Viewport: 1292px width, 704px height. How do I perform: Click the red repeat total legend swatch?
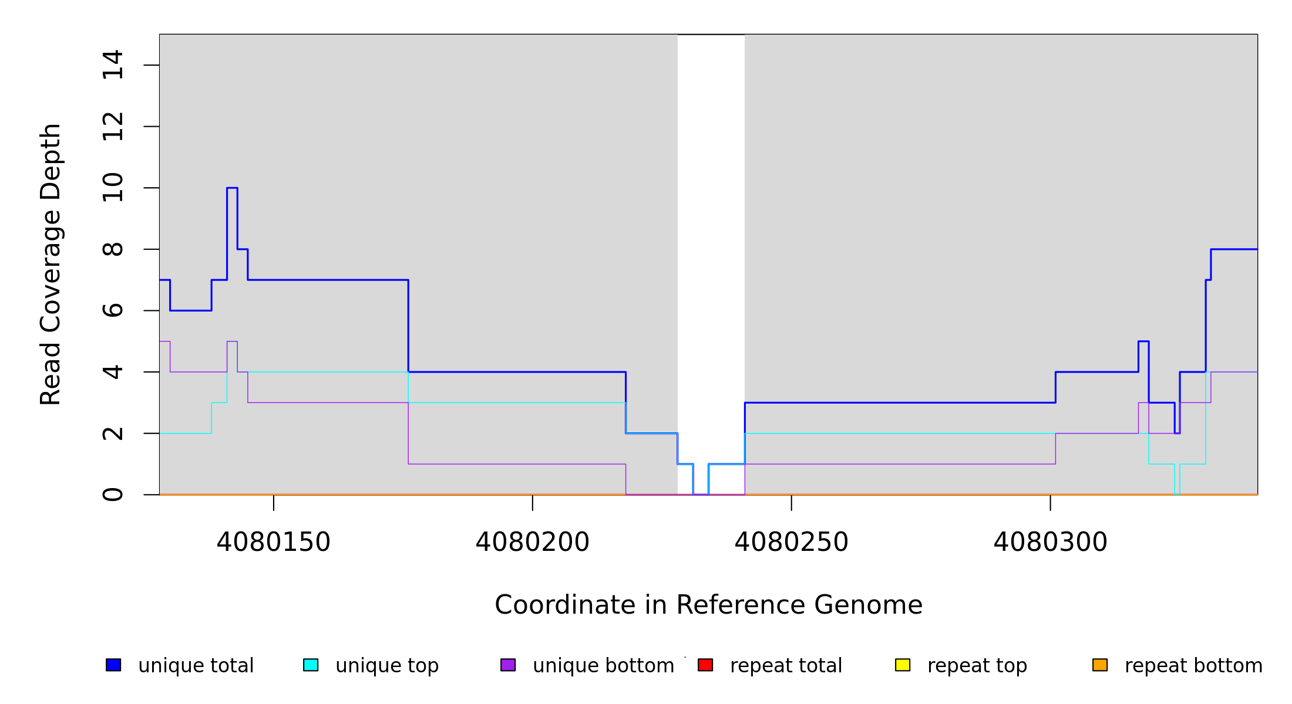click(x=705, y=665)
